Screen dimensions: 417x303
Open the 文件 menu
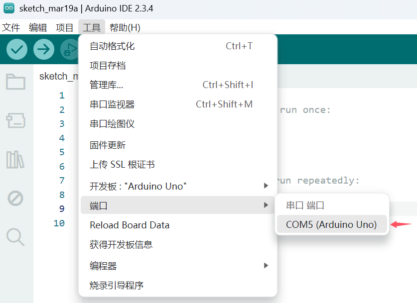point(11,27)
